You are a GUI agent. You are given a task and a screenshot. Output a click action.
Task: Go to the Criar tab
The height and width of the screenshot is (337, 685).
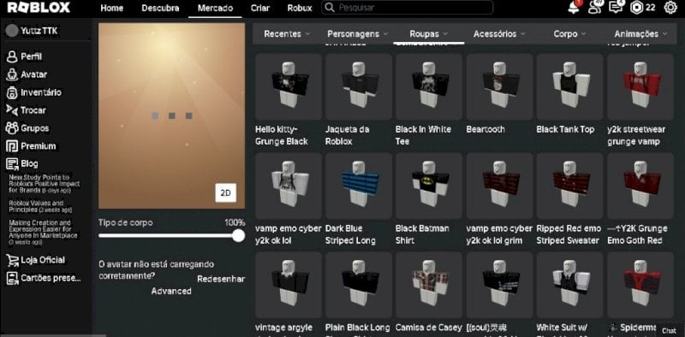pos(260,8)
